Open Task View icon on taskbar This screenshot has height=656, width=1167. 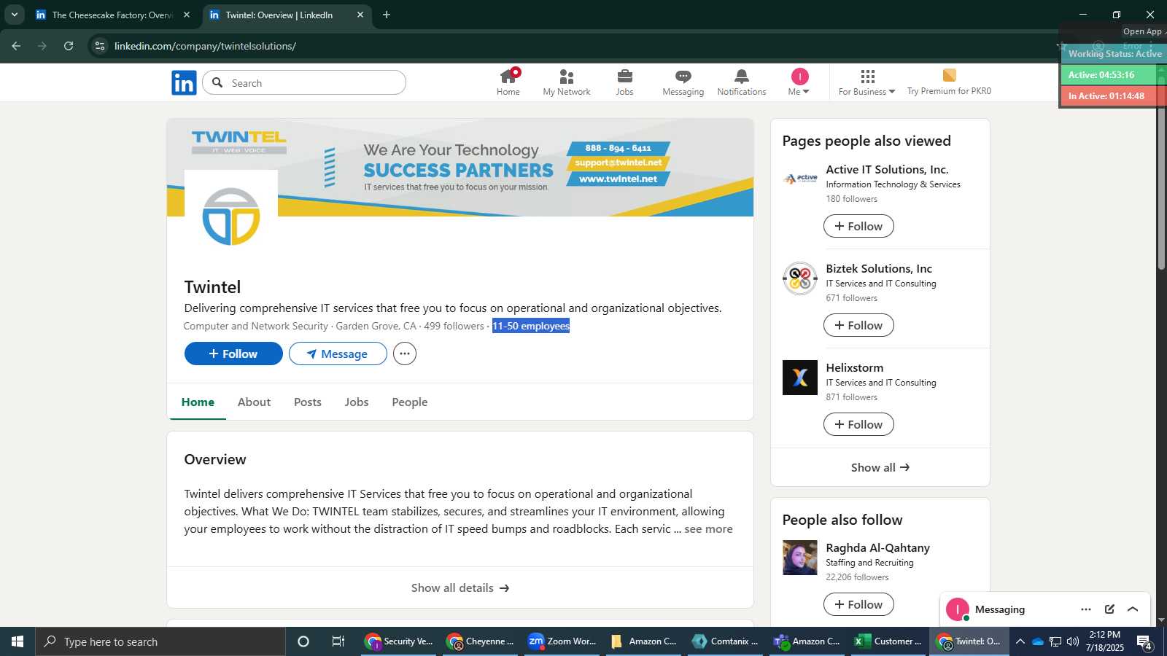pyautogui.click(x=338, y=641)
